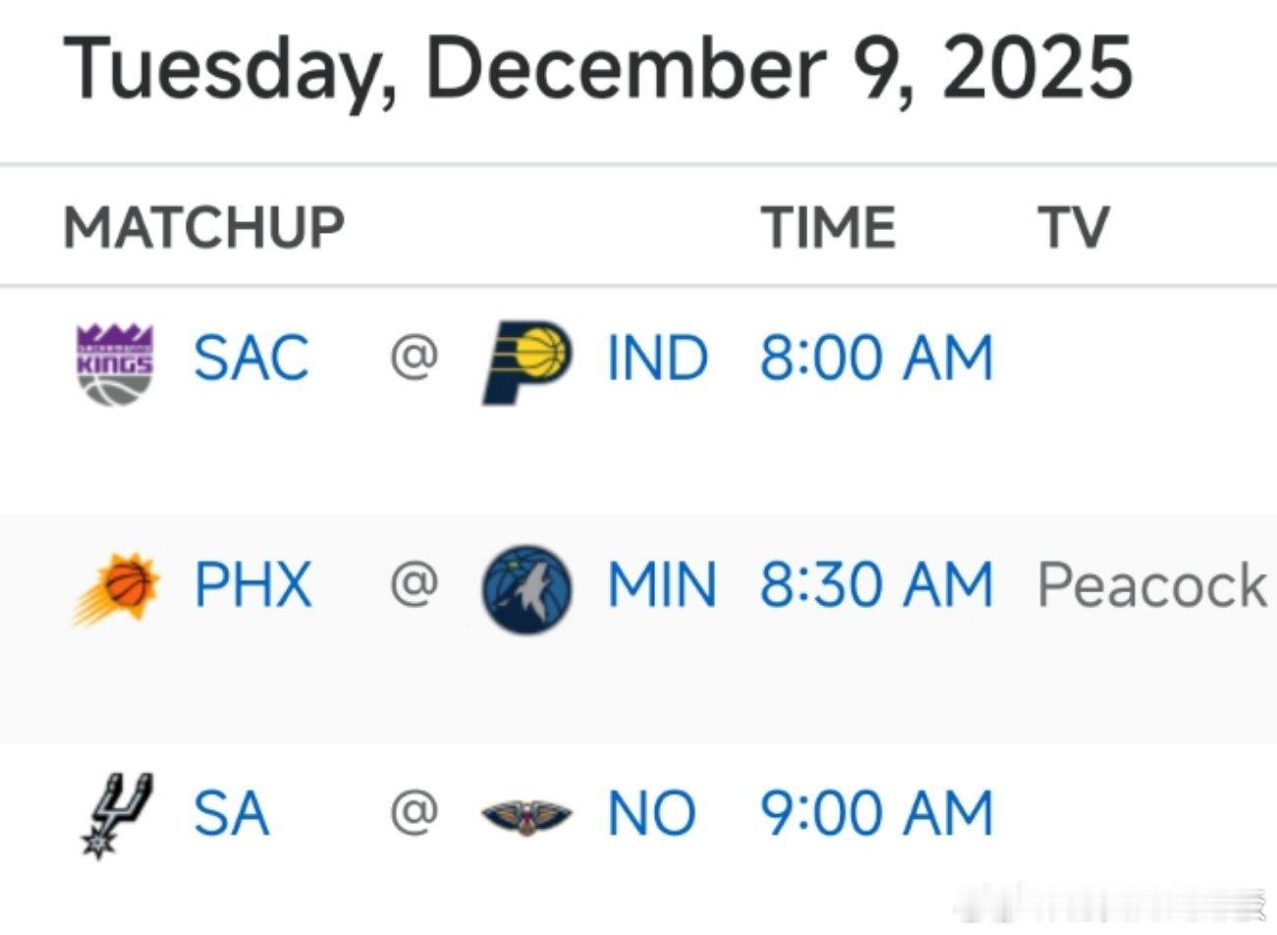The width and height of the screenshot is (1277, 935).
Task: Visit the MIN team link
Action: coord(661,585)
